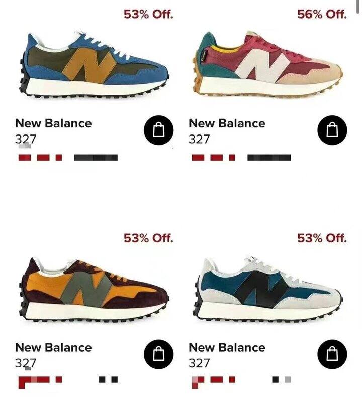Open the blue and olive New Balance 327 image

point(94,65)
